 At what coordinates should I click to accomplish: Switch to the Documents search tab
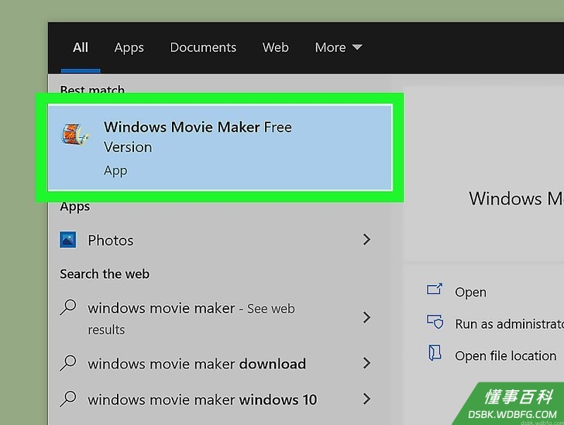click(203, 47)
